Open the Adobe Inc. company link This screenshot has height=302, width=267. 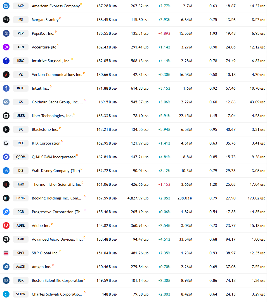(41, 226)
